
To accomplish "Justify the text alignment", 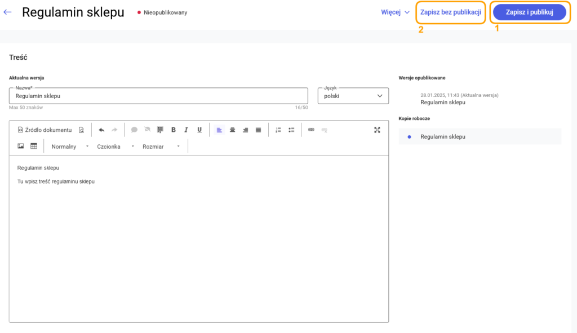I will coord(258,130).
